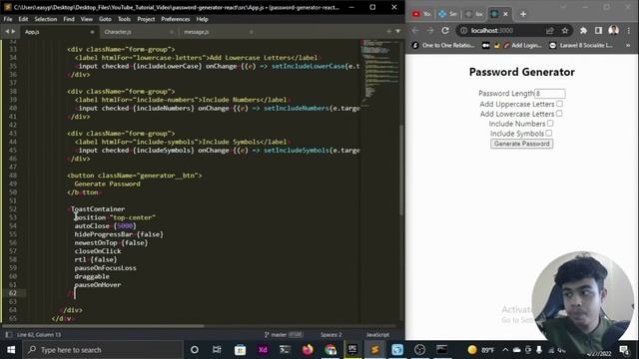Open Microsoft Store from taskbar

[x=240, y=350]
